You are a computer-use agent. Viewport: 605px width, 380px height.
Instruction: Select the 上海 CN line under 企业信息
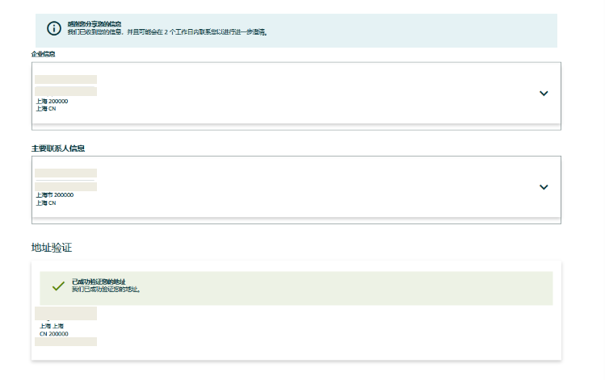(x=46, y=109)
